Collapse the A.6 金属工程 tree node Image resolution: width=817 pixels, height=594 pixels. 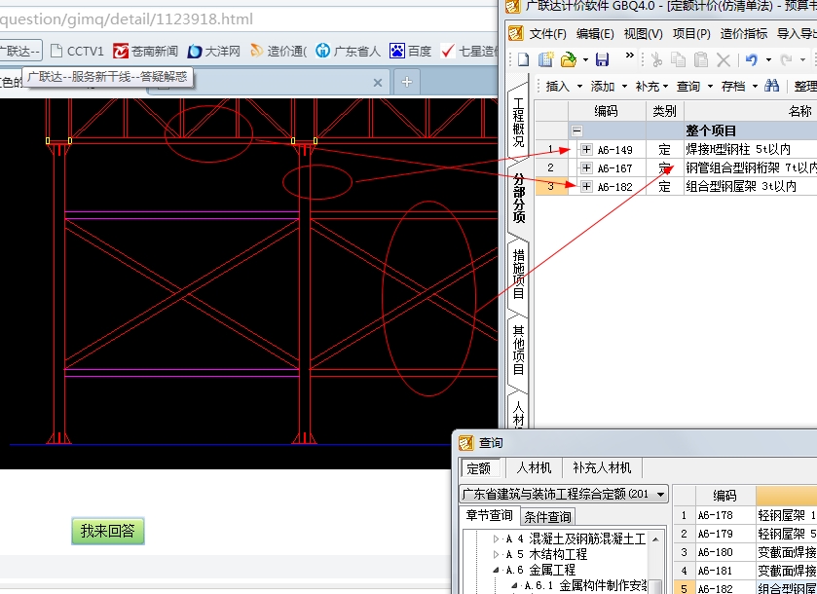496,570
